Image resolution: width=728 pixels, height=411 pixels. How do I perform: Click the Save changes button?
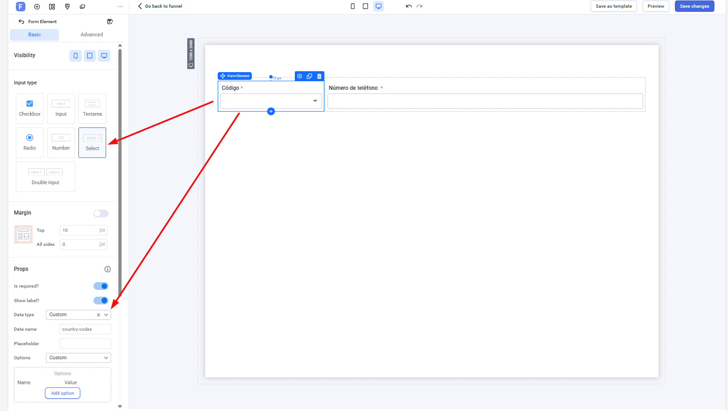tap(694, 6)
